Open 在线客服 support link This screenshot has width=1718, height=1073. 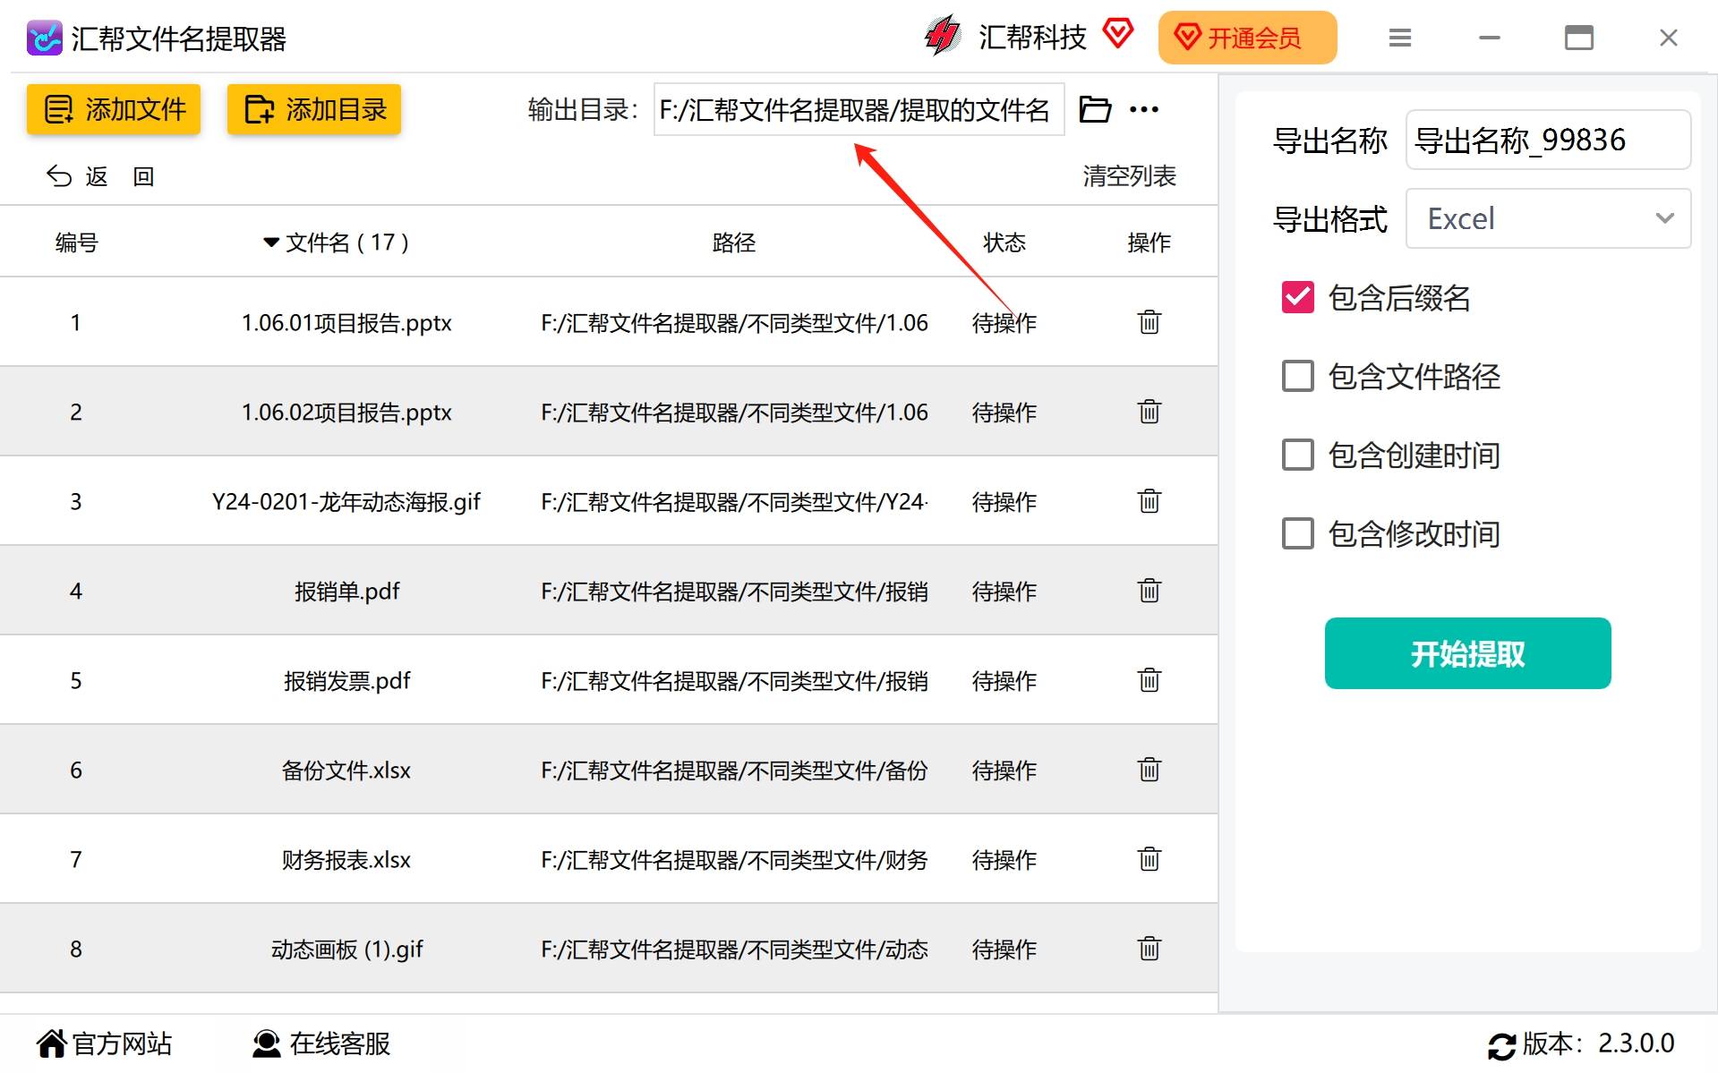point(321,1043)
